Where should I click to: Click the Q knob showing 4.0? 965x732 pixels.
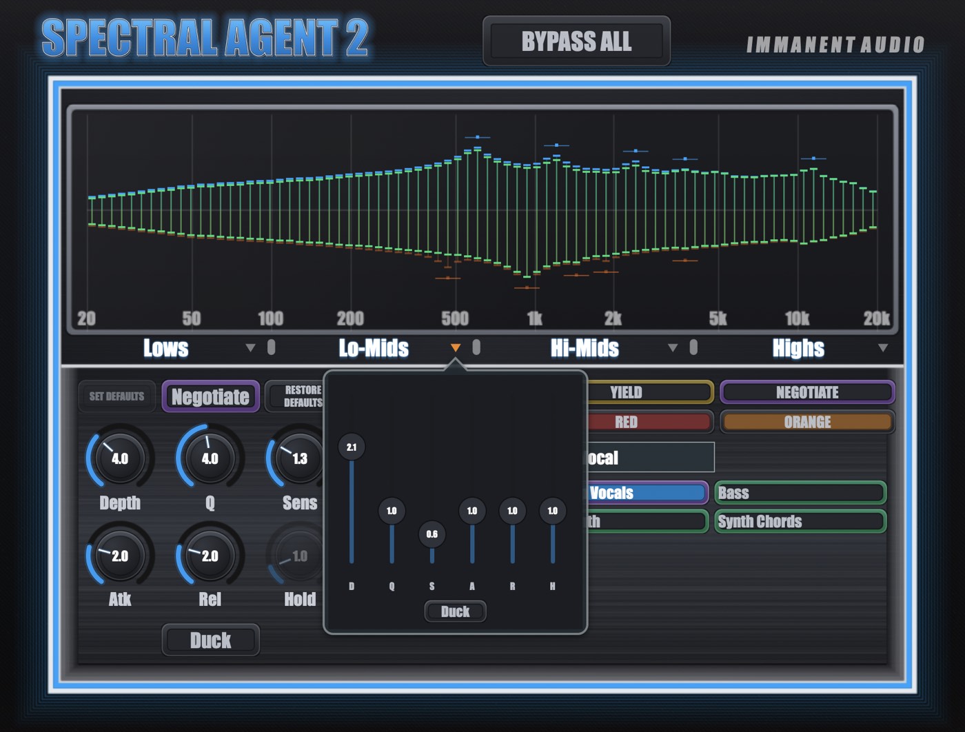210,458
